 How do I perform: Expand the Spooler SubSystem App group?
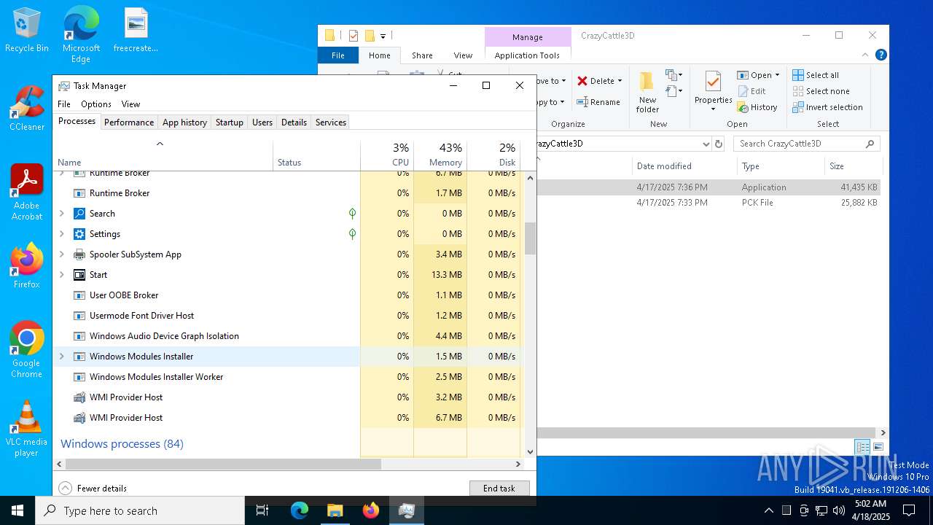62,254
